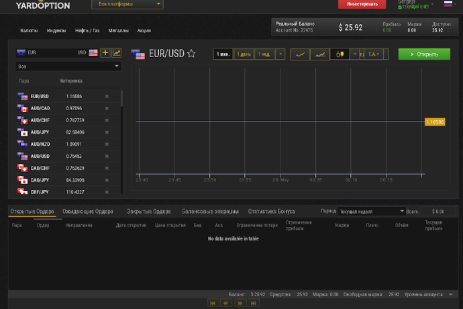Image resolution: width=463 pixels, height=309 pixels.
Task: Click the YARDOPTION logo
Action: tap(43, 5)
